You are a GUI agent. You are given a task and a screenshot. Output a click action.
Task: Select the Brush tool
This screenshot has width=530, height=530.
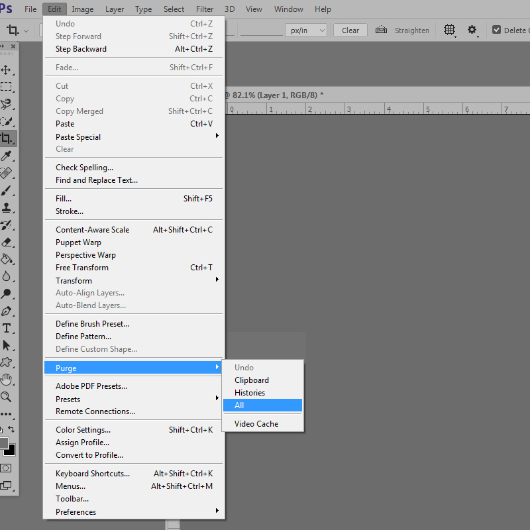7,190
